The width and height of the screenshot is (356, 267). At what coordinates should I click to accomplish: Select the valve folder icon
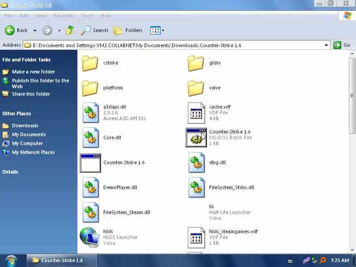click(x=196, y=88)
